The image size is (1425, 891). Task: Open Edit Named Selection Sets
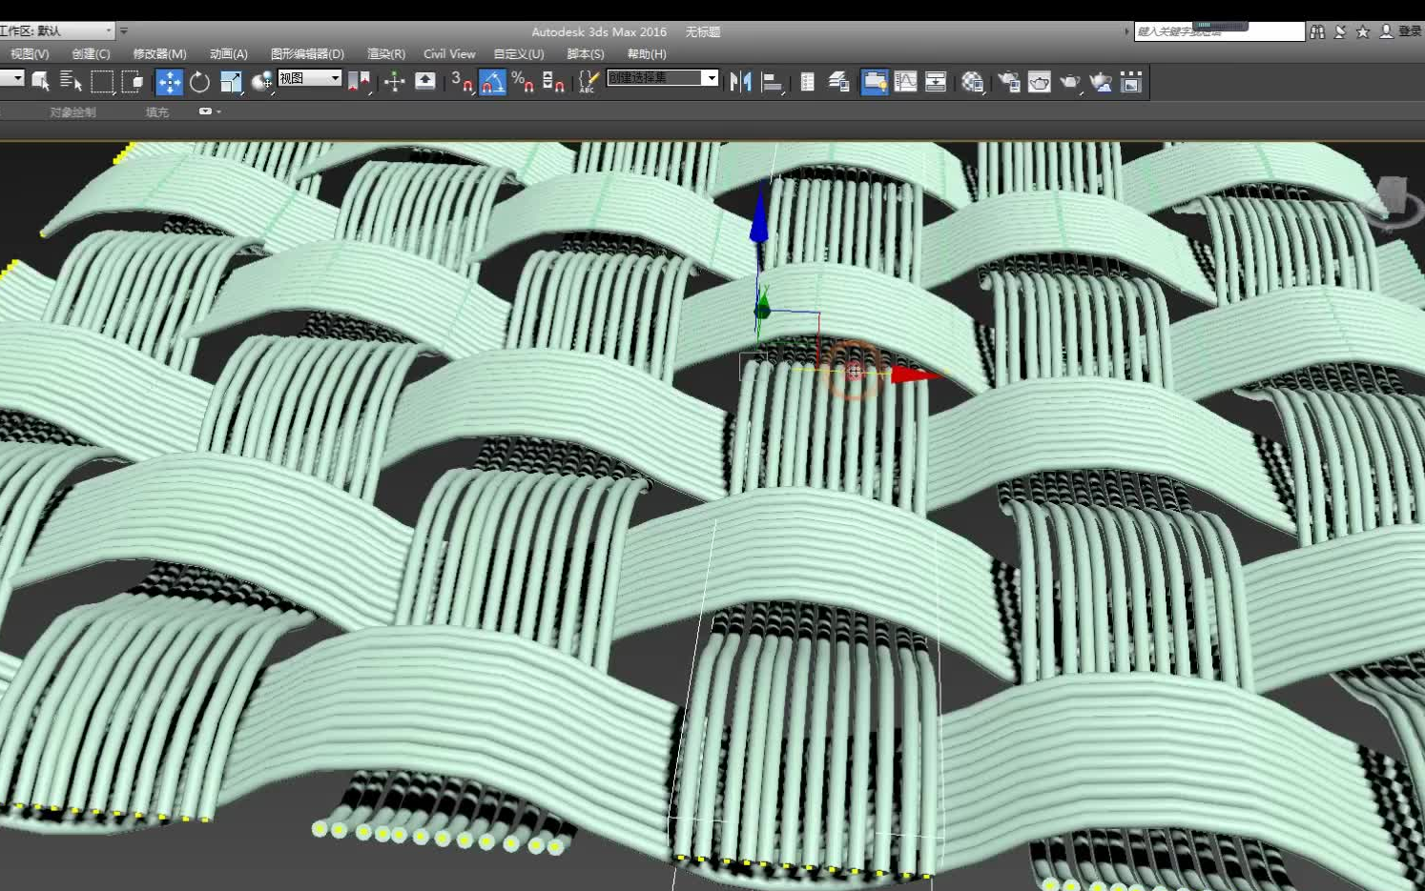click(589, 82)
